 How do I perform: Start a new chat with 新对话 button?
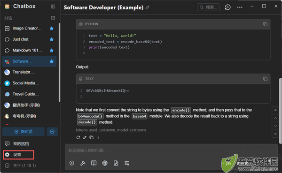23,132
